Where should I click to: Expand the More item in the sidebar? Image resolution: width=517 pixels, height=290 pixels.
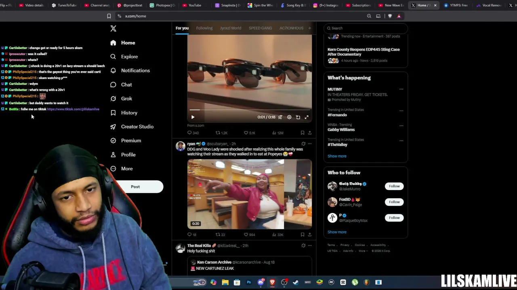pyautogui.click(x=122, y=169)
